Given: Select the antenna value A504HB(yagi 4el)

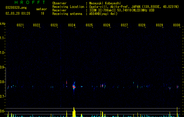Looking at the screenshot, I should coord(103,14).
